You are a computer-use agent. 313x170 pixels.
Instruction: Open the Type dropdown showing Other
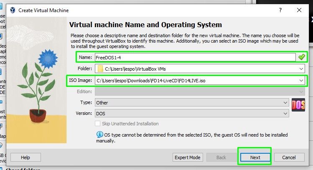point(192,103)
